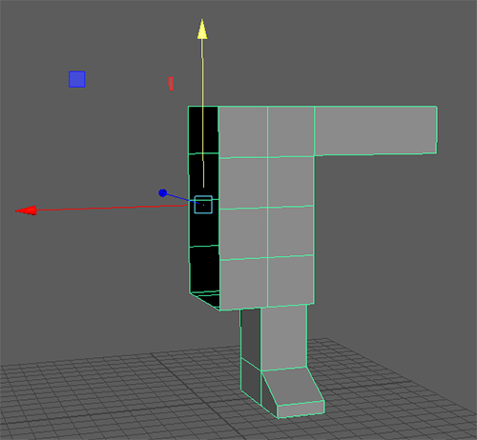
Task: Click the small red plane handle
Action: click(x=171, y=84)
